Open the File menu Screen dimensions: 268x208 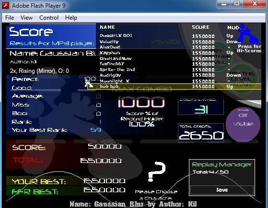point(10,18)
